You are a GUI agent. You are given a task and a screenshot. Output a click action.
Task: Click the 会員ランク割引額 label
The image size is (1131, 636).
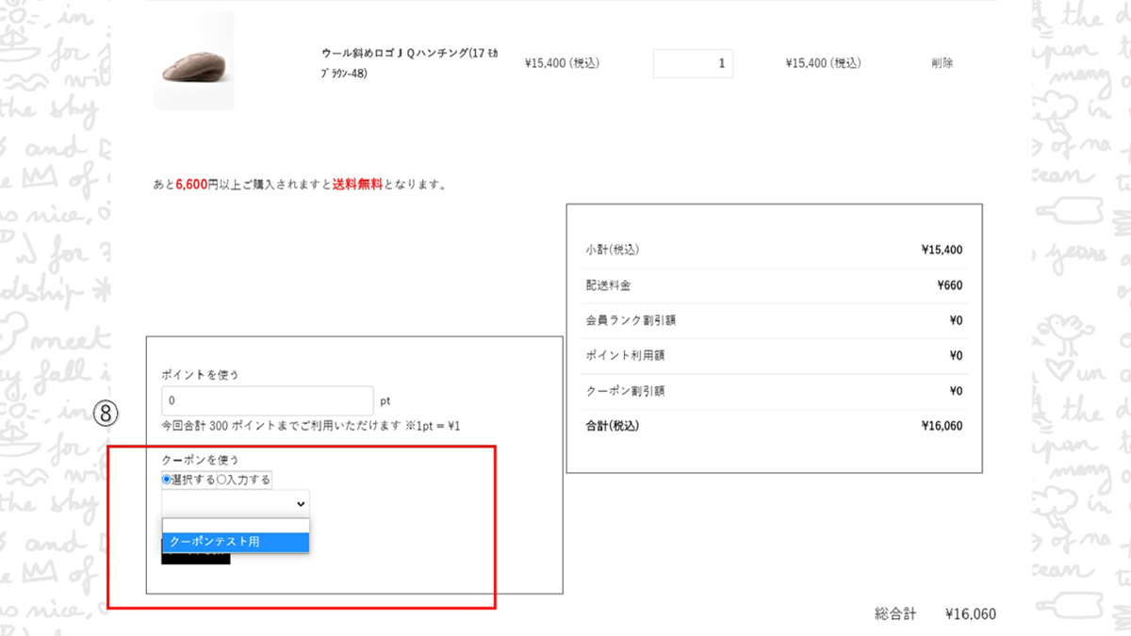[631, 320]
